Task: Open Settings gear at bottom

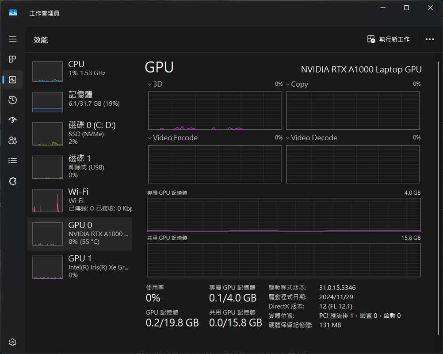Action: tap(12, 342)
